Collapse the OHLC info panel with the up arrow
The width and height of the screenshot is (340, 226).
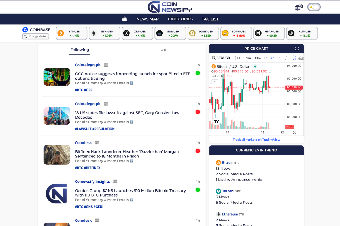pos(215,82)
